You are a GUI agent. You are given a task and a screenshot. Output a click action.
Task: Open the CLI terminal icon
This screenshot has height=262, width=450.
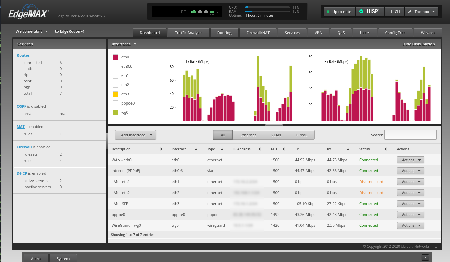[x=389, y=12]
